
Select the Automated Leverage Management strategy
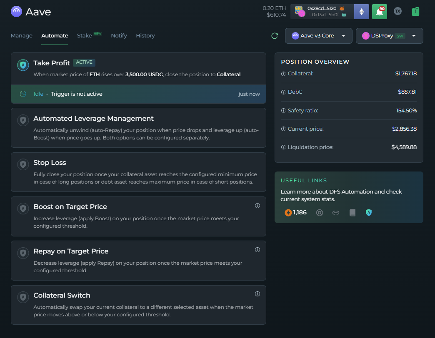[138, 128]
